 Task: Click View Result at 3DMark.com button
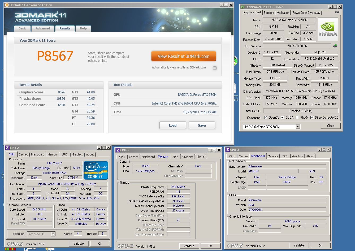(184, 56)
